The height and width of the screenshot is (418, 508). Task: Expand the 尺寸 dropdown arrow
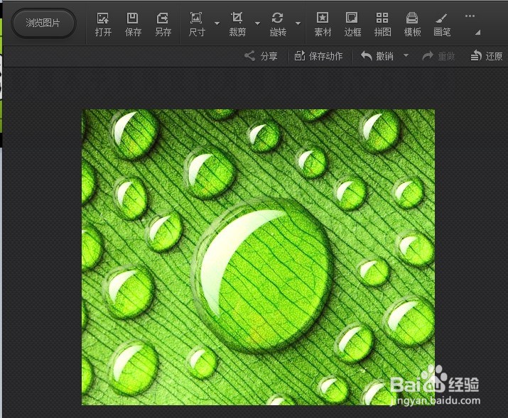(217, 23)
